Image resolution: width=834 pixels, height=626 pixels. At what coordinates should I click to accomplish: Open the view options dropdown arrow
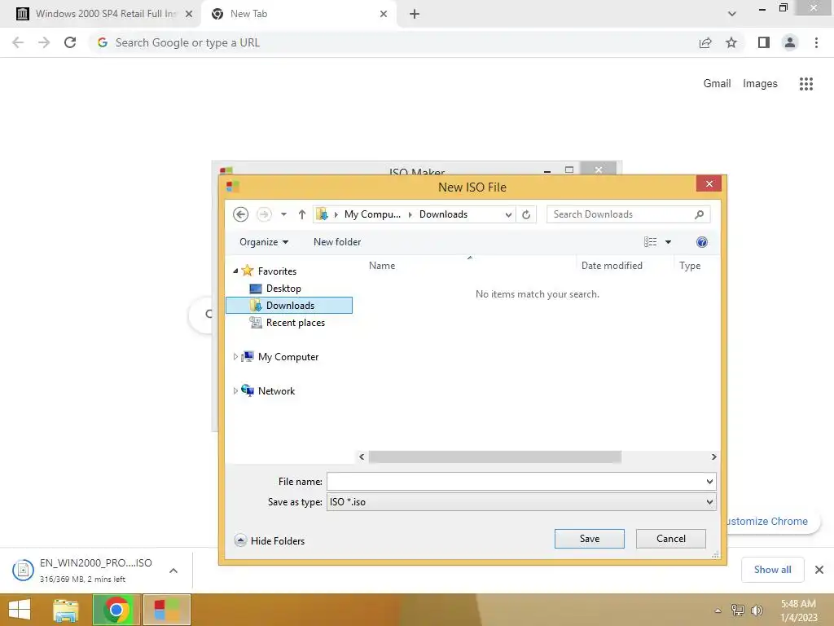(668, 242)
